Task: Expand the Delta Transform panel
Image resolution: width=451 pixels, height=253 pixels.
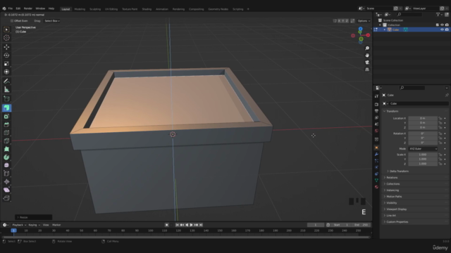Action: click(x=399, y=171)
